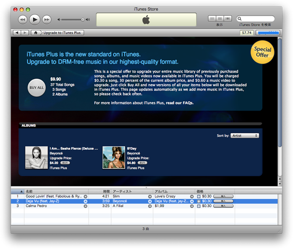This screenshot has width=293, height=249.
Task: Click the Apple logo status display
Action: click(x=146, y=20)
